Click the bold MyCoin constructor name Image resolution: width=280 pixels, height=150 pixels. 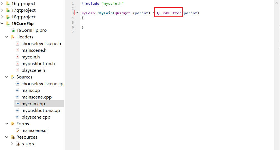point(106,13)
